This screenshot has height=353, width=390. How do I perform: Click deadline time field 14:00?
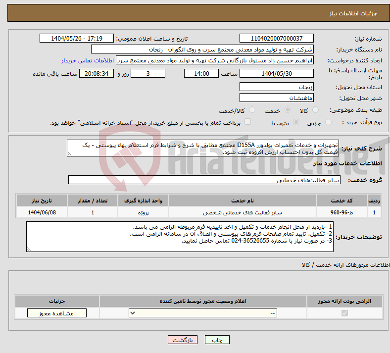201,73
